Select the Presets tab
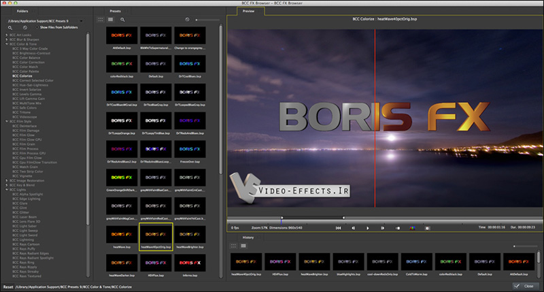This screenshot has height=292, width=544. 115,11
